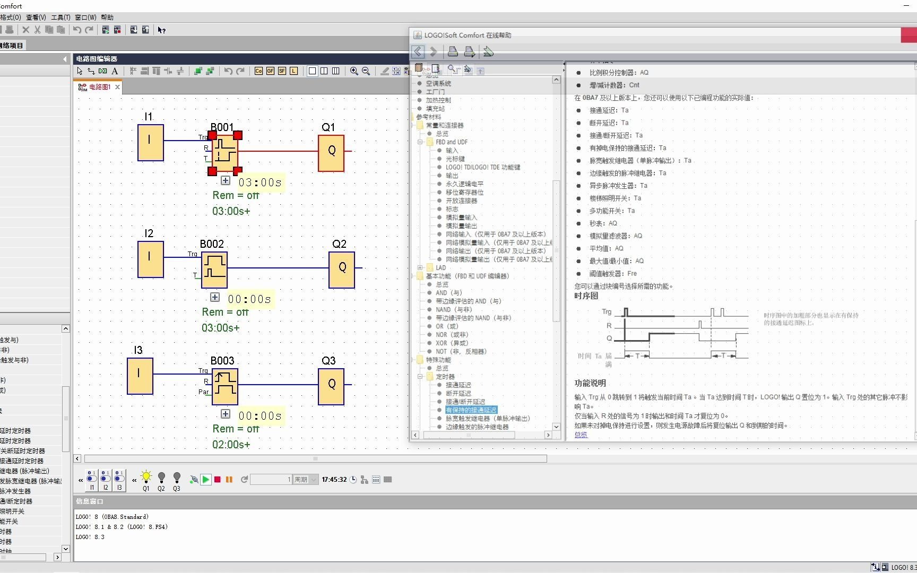
Task: Start simulation with the green play button
Action: point(206,480)
